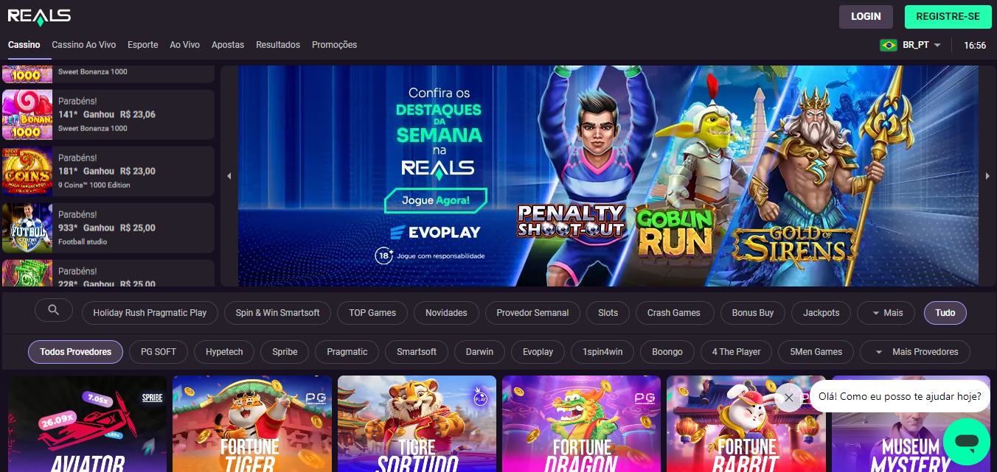Open Sweet Bonanza 1000 thumbnail for winner 141*
Screen dimensions: 997x472
coord(27,115)
